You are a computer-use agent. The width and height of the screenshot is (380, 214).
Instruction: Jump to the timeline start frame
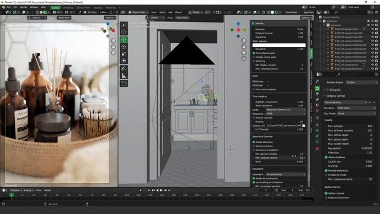149,190
